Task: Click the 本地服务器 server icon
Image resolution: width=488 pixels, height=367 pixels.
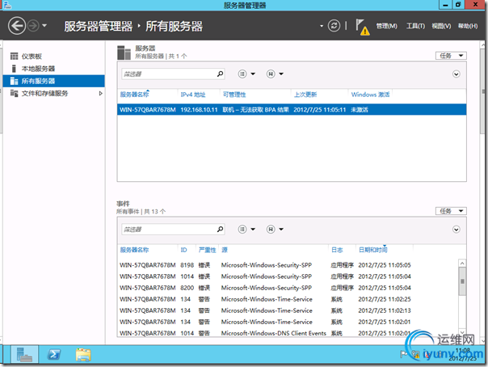Action: tap(14, 69)
